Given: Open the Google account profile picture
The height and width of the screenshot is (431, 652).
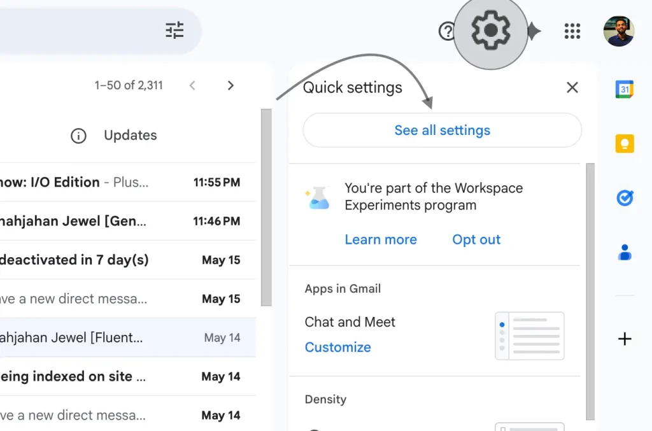Looking at the screenshot, I should 619,31.
